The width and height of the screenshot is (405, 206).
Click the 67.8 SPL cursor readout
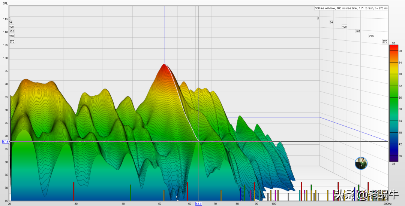click(5, 142)
